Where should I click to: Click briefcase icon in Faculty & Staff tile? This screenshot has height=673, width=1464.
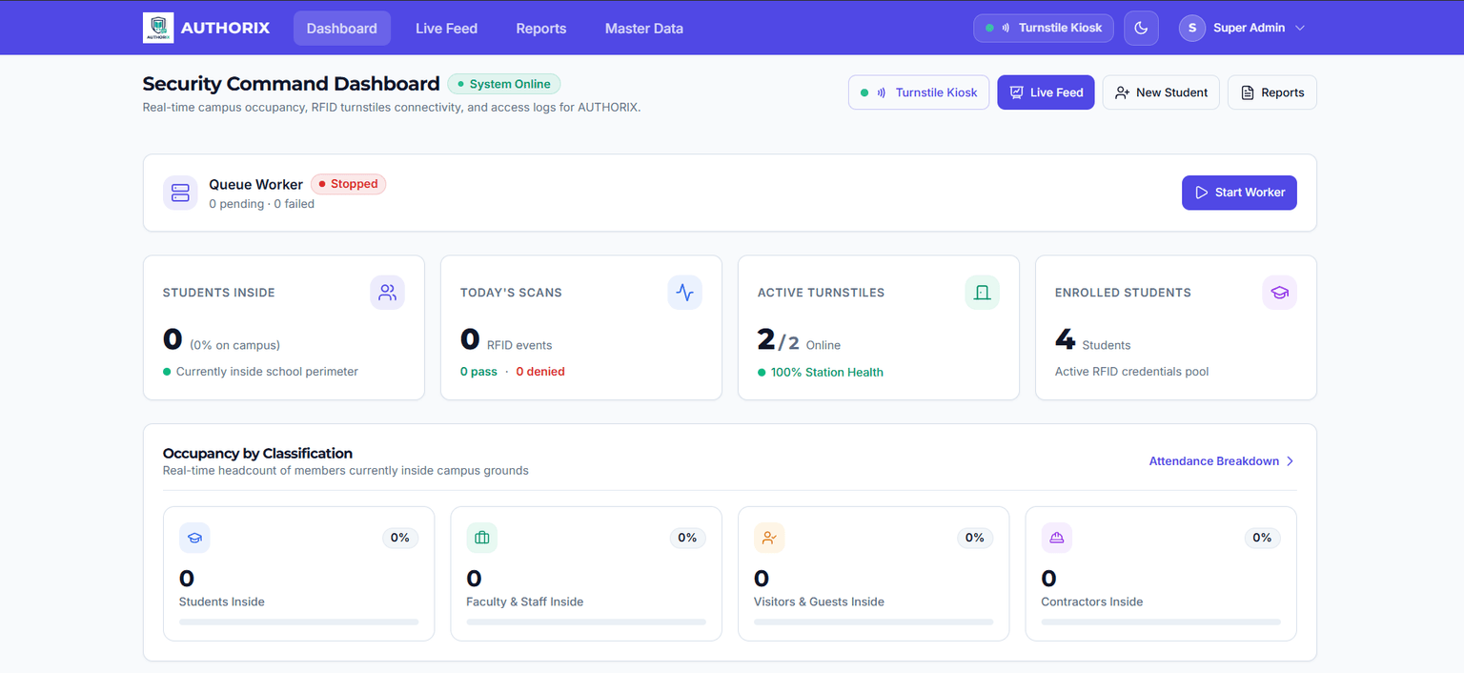[481, 538]
